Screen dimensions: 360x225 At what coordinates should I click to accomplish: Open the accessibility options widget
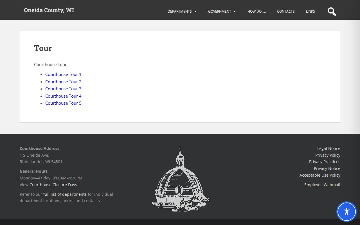[346, 211]
